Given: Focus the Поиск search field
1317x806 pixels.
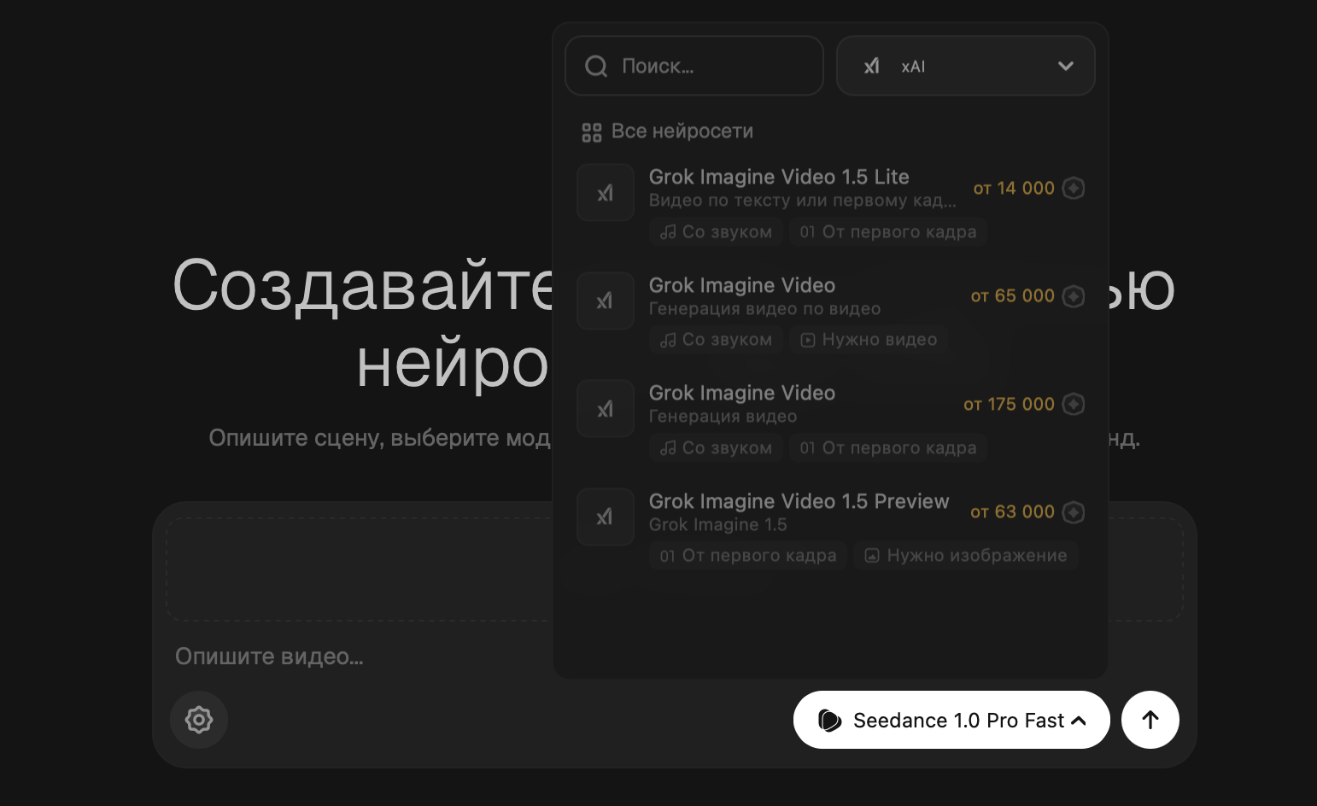Looking at the screenshot, I should 694,66.
